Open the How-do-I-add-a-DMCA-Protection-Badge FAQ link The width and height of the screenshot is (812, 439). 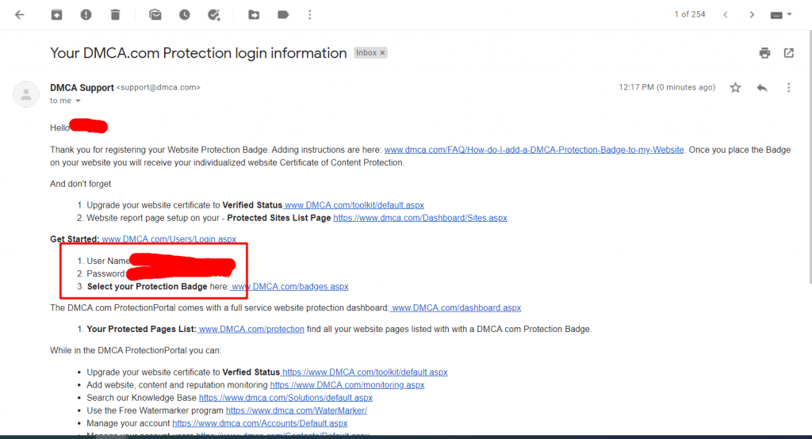coord(534,150)
